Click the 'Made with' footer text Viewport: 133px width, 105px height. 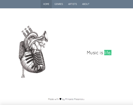tap(53, 99)
